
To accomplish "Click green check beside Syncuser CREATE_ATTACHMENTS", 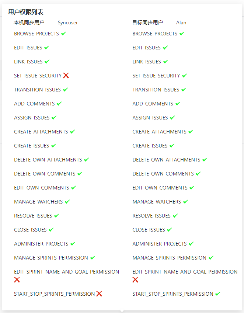I will [x=72, y=132].
